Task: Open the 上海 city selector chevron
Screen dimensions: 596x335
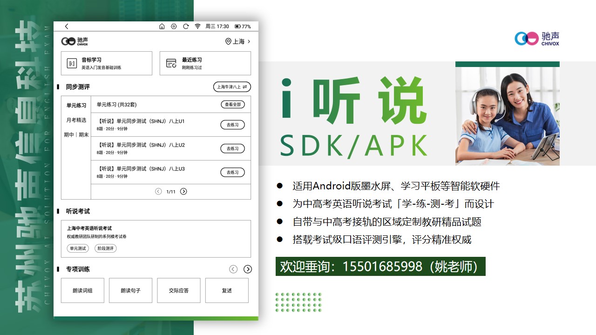Action: tap(249, 41)
